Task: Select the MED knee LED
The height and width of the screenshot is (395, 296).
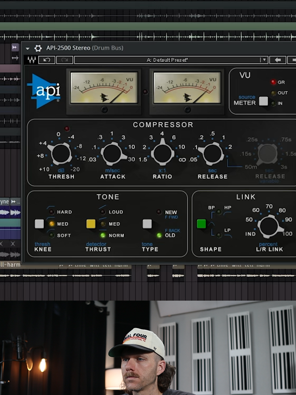Action: tap(52, 224)
